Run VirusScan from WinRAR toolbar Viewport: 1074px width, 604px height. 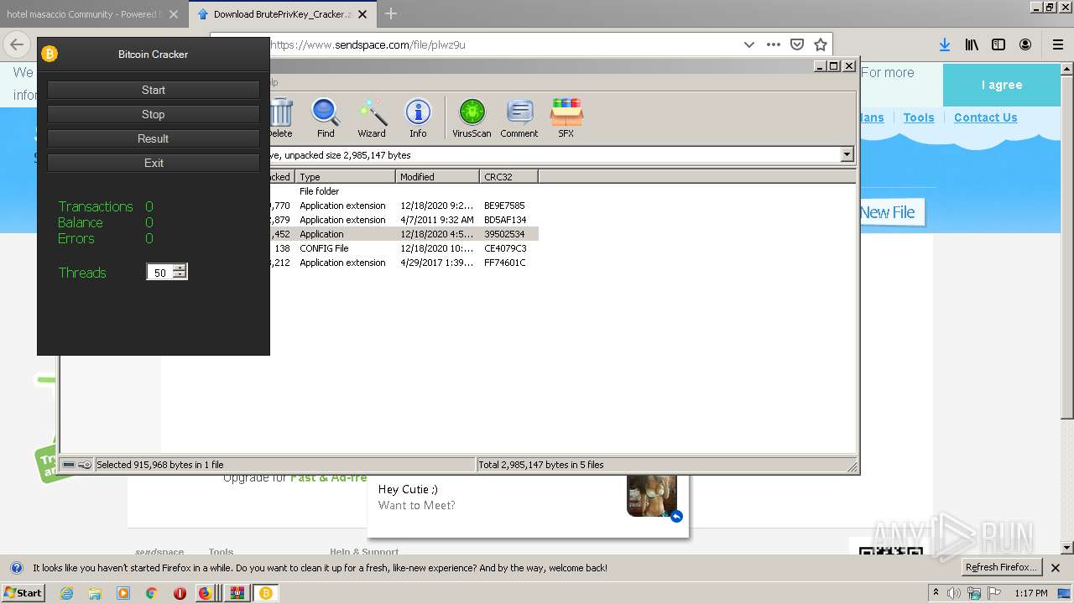point(472,117)
